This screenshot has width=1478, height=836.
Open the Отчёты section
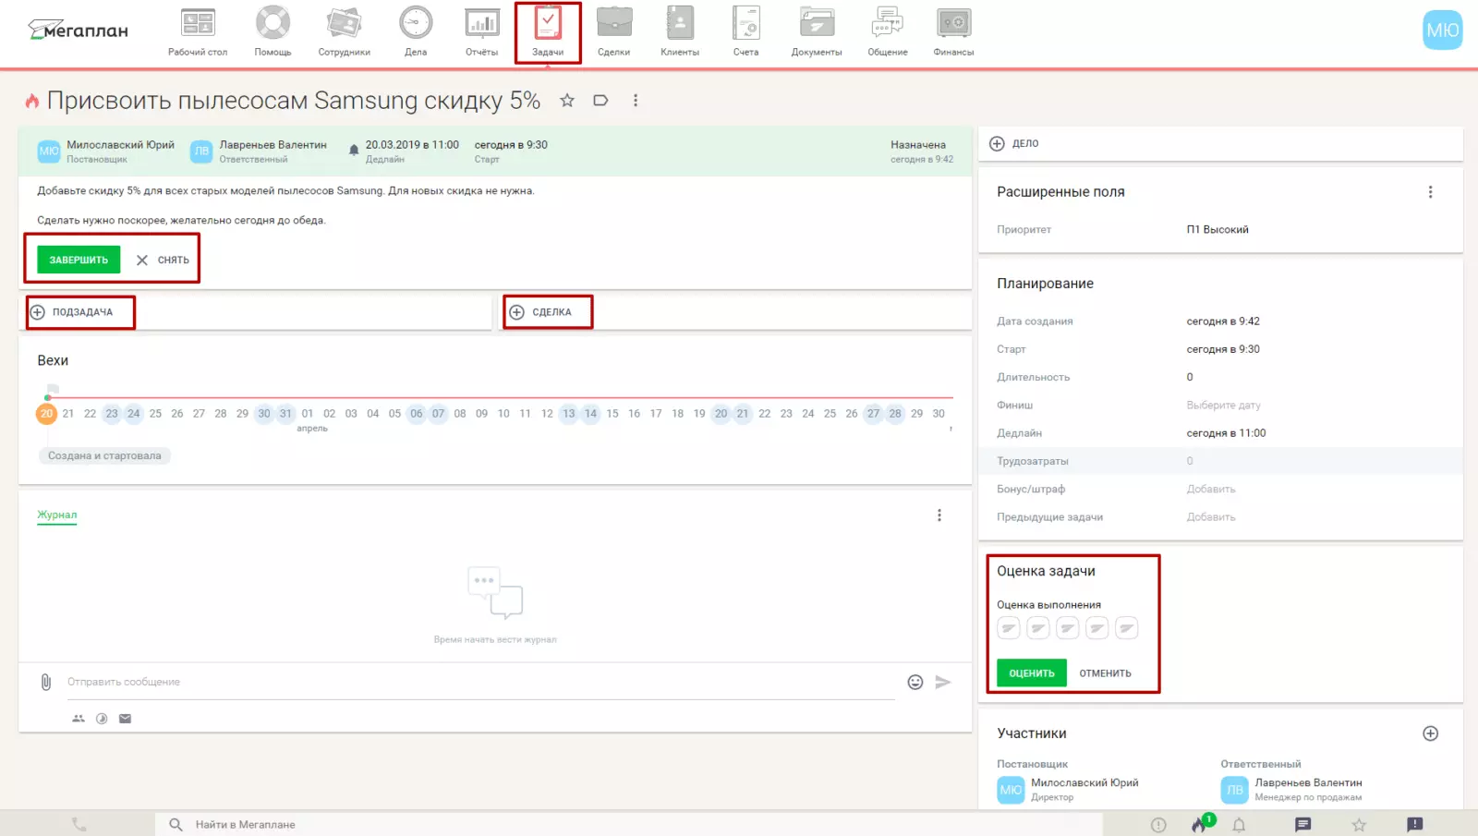[482, 31]
